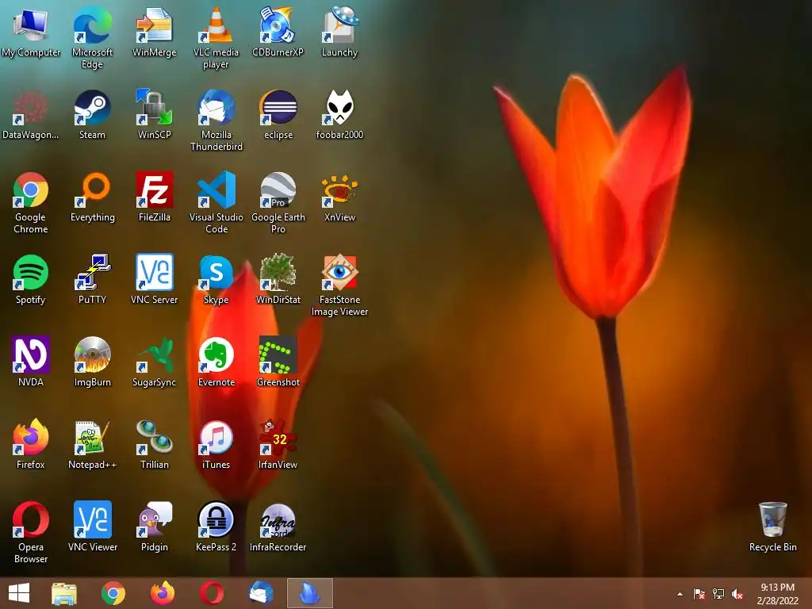Click the Google Earth Pro shortcut
This screenshot has height=609, width=812.
278,202
